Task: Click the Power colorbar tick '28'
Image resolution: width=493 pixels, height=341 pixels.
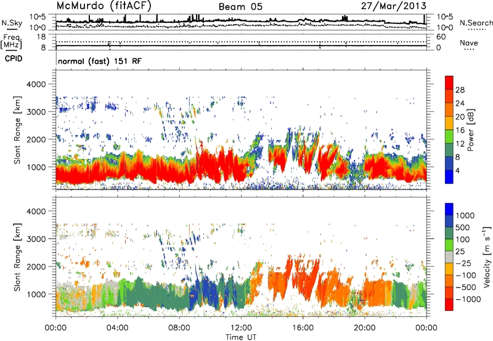Action: pos(460,90)
